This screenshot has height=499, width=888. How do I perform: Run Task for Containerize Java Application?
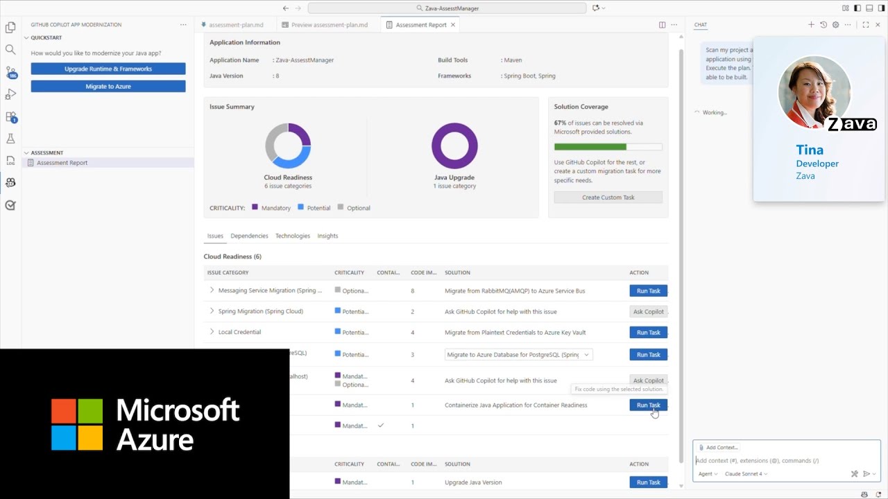pyautogui.click(x=649, y=405)
